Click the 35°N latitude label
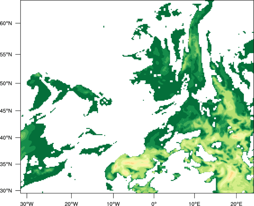Image resolution: width=254 pixels, height=206 pixels. [6, 164]
